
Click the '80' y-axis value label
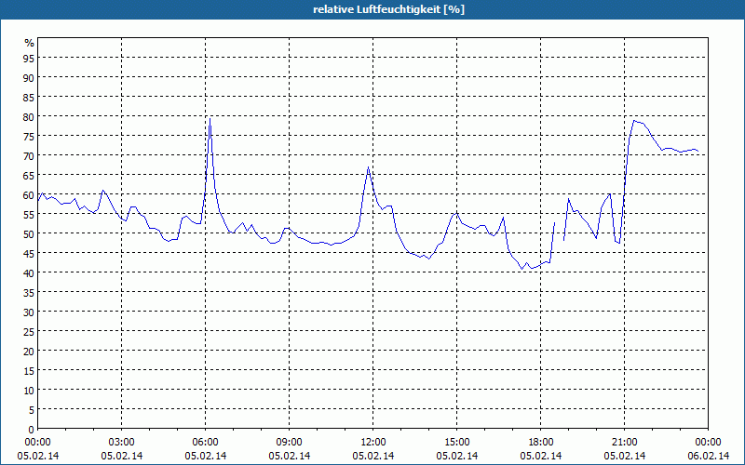[x=29, y=117]
